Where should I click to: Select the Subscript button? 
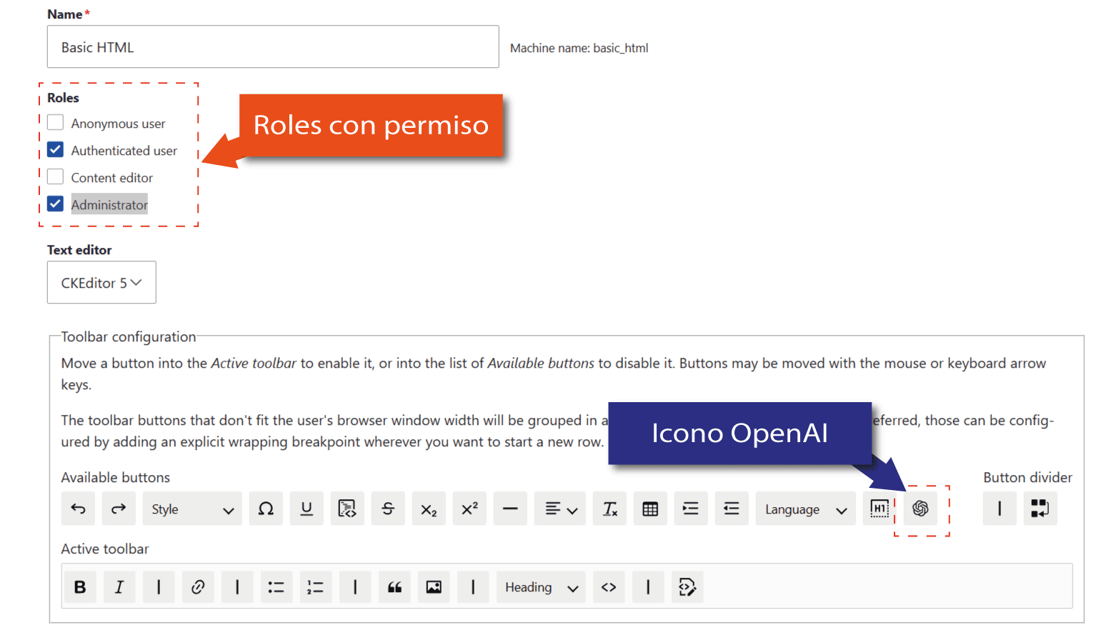[x=429, y=509]
